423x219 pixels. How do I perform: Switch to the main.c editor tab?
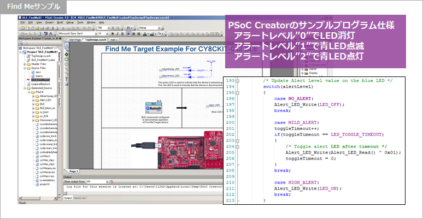click(x=114, y=40)
